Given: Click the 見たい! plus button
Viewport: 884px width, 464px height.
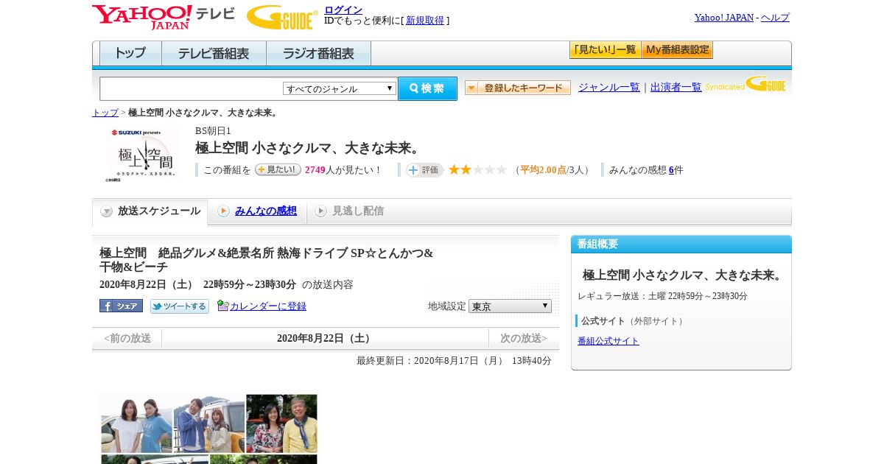Looking at the screenshot, I should click(x=278, y=169).
